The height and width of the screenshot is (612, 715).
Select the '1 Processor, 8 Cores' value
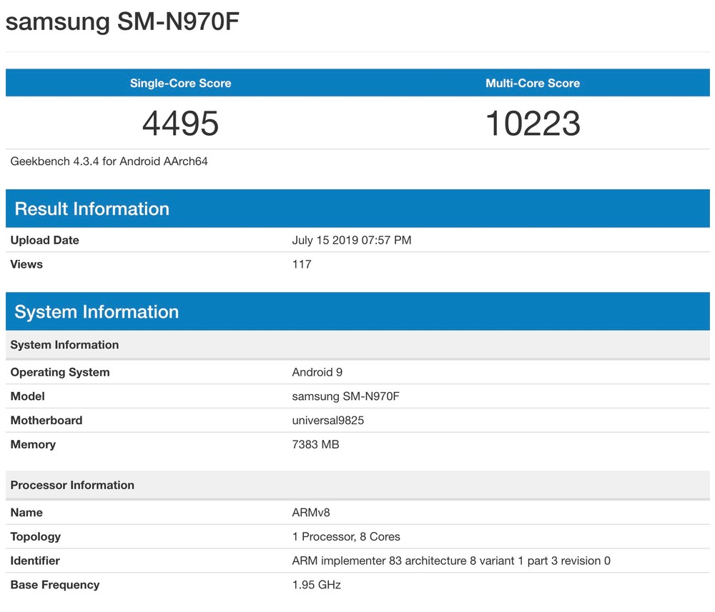click(346, 536)
